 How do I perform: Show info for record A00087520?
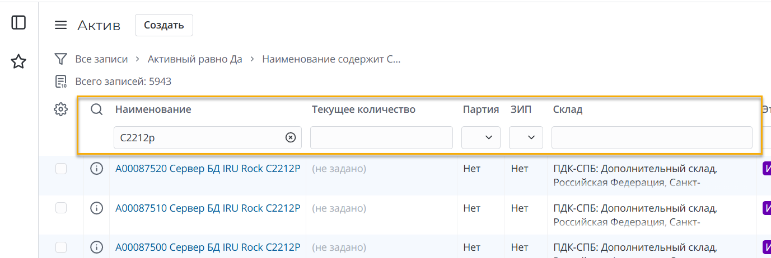97,169
